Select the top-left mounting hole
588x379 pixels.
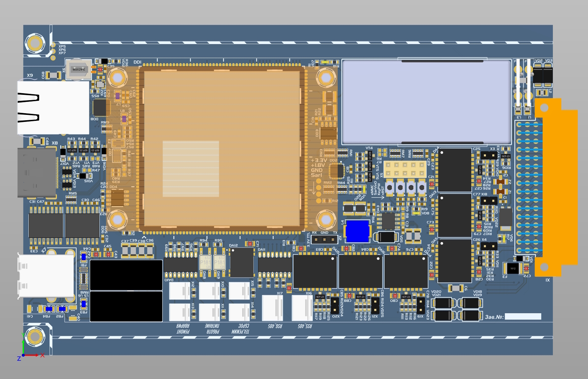point(35,43)
